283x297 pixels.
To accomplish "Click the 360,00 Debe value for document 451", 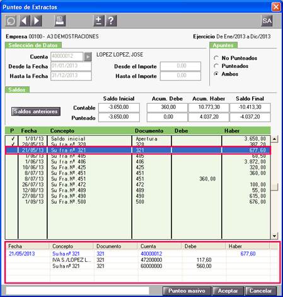I will point(207,179).
